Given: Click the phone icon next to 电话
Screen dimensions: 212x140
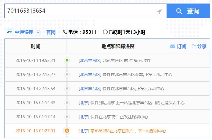Looking at the screenshot, I should pyautogui.click(x=65, y=32).
